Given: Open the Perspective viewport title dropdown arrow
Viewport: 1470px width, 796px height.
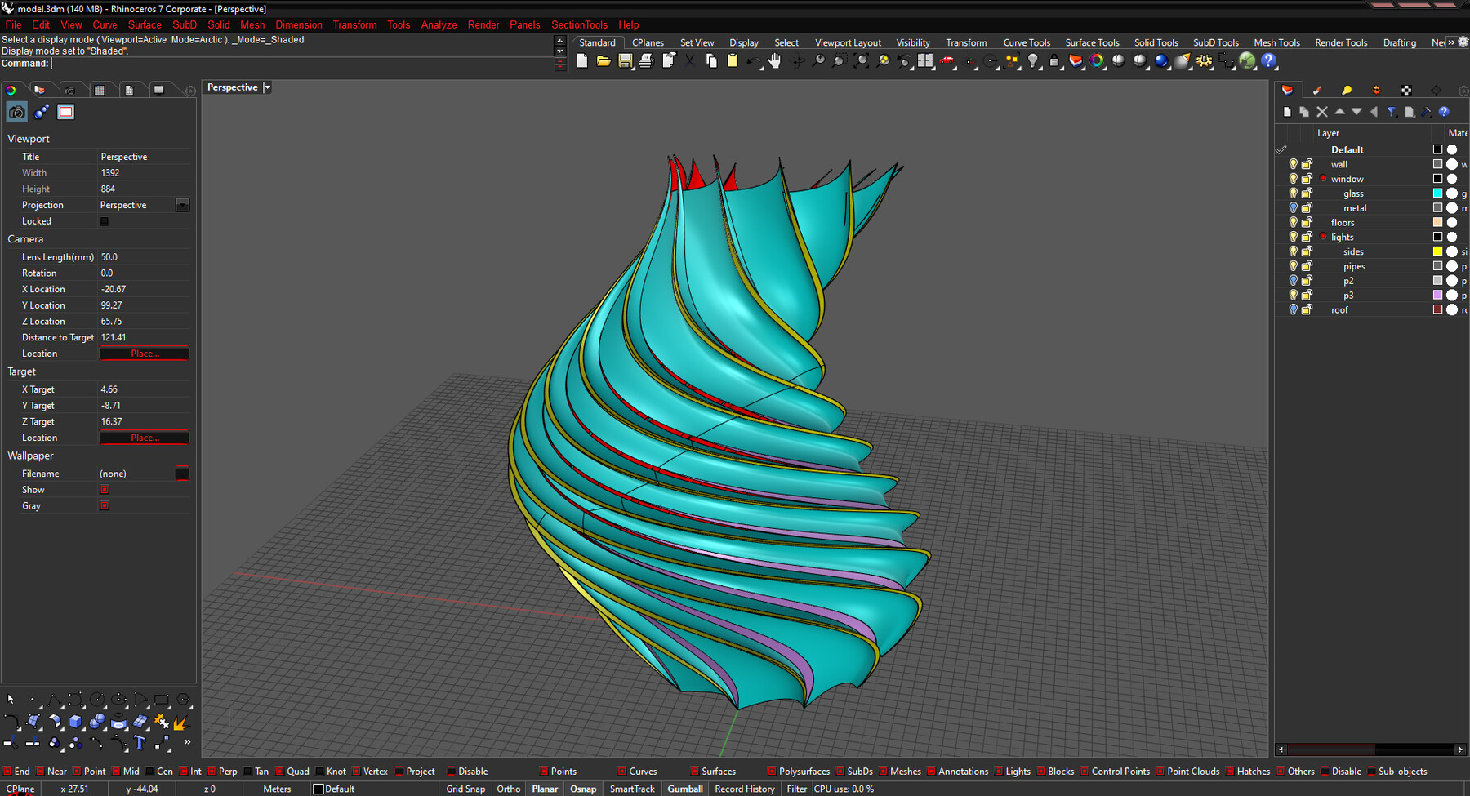Looking at the screenshot, I should (x=267, y=87).
